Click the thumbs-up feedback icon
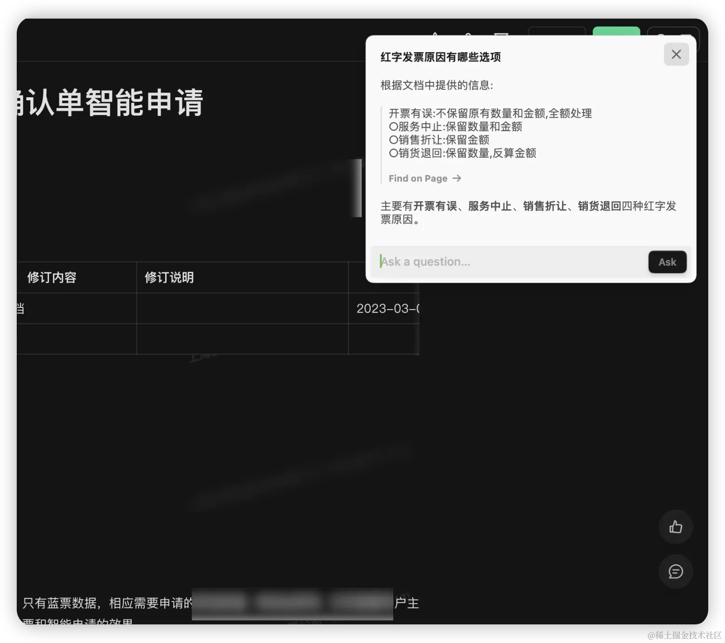This screenshot has width=725, height=643. click(676, 527)
